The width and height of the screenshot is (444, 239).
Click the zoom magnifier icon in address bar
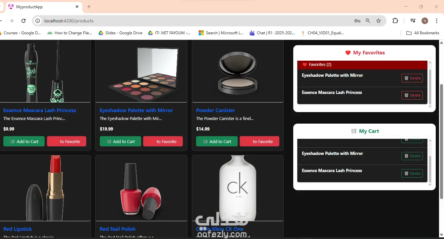pyautogui.click(x=368, y=21)
